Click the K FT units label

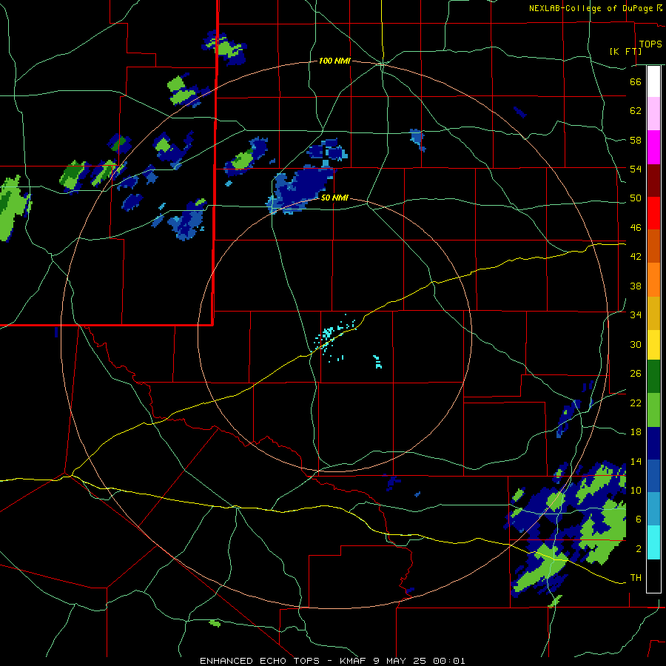[625, 51]
